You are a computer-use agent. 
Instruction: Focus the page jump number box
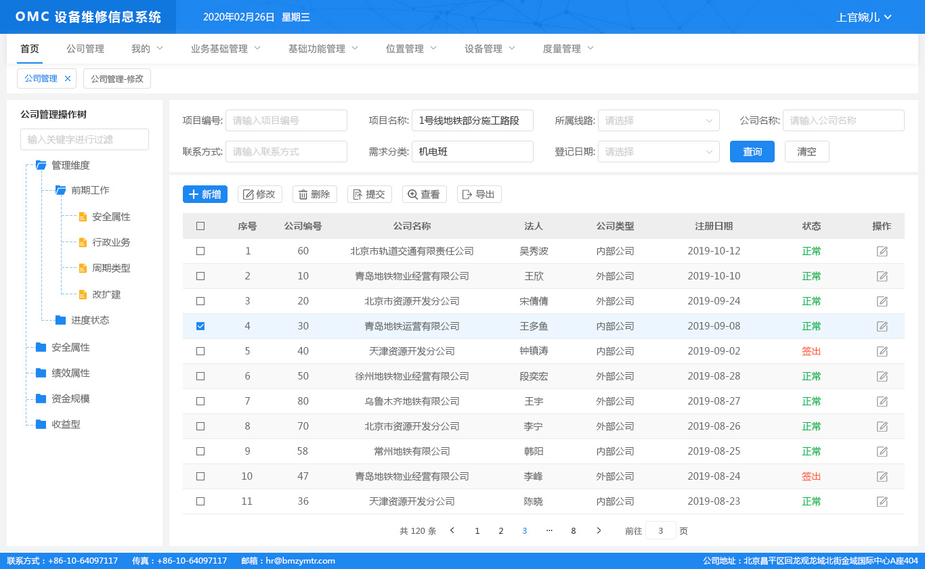[x=661, y=530]
